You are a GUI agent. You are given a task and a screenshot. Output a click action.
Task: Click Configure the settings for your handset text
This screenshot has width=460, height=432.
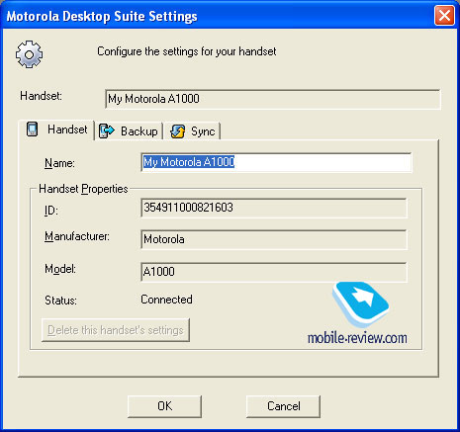point(187,51)
